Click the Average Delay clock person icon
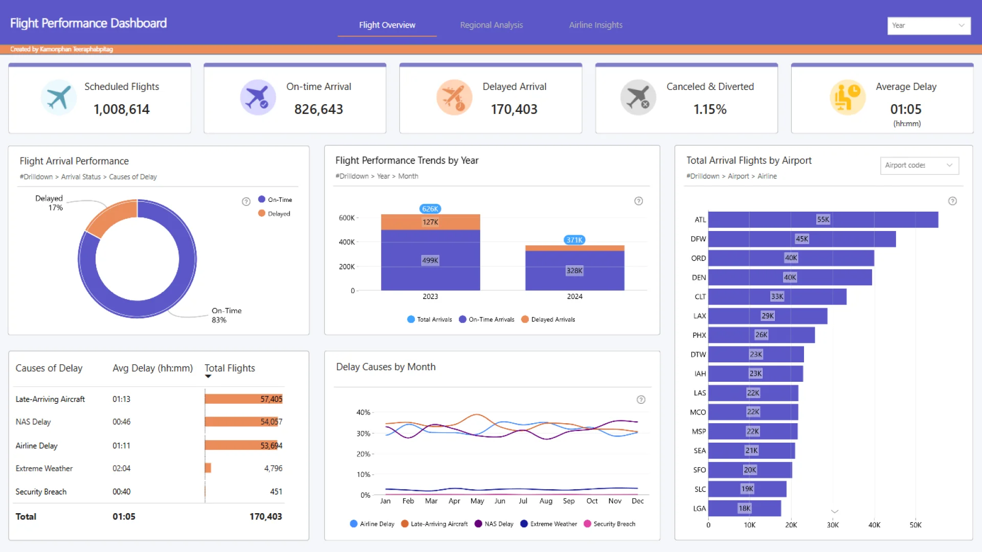The height and width of the screenshot is (552, 982). [x=847, y=97]
